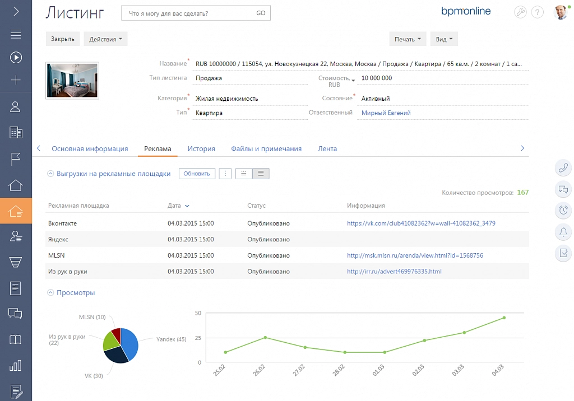Screen dimensions: 574x401
Task: Select the highlighted real estate section in sidebar
Action: [x=16, y=212]
